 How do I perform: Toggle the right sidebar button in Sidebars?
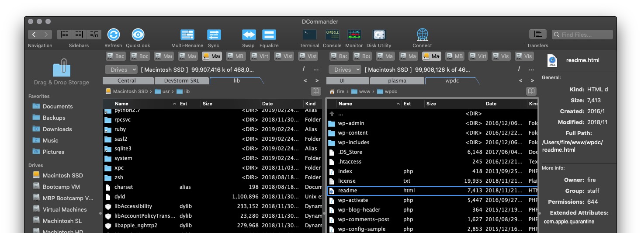tap(94, 35)
